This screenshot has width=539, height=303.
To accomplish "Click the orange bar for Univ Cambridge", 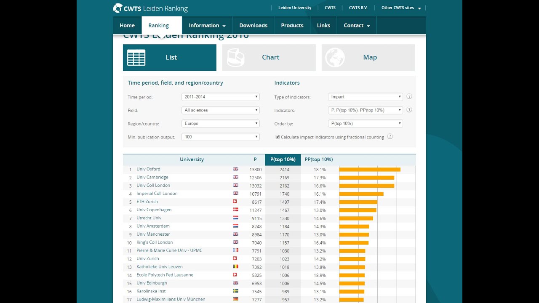I will point(367,178).
